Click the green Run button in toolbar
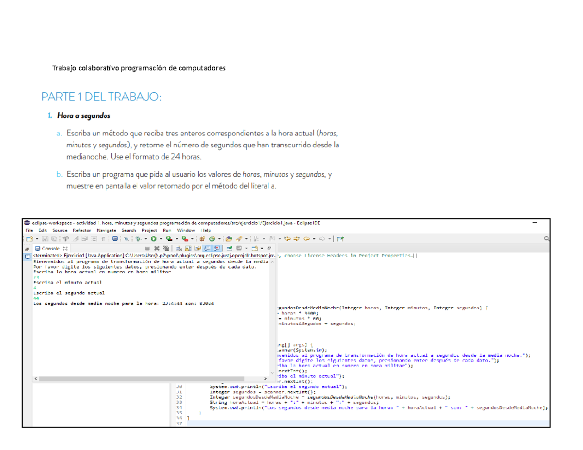The width and height of the screenshot is (583, 450). (x=154, y=239)
